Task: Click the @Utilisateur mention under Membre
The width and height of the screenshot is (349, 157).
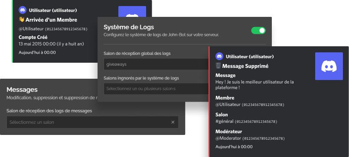Action: pos(228,104)
